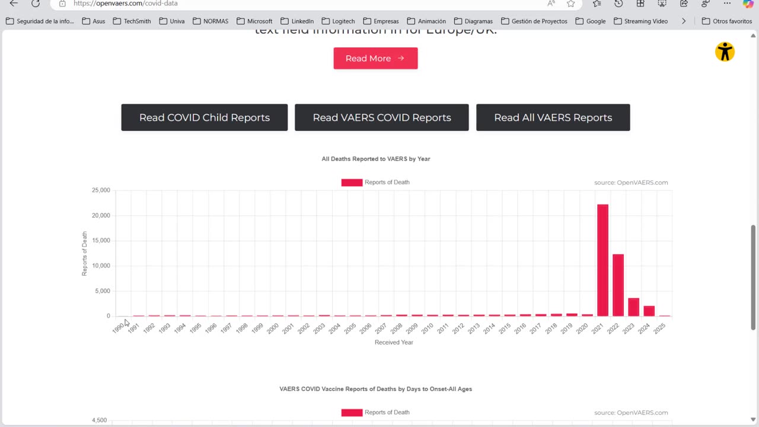Click the 2024 deaths bar
Image resolution: width=759 pixels, height=427 pixels.
(x=649, y=311)
